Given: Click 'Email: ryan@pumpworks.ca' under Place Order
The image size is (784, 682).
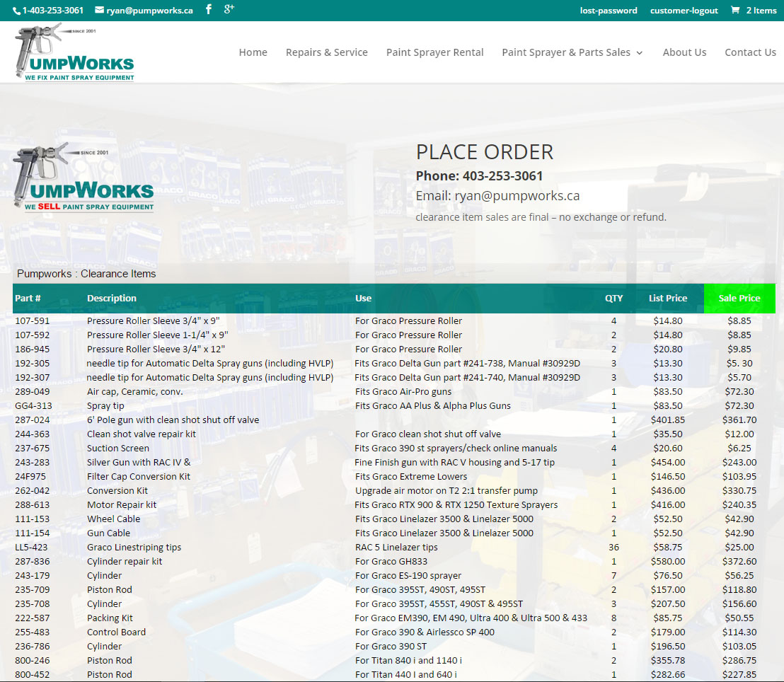Looking at the screenshot, I should coord(497,196).
